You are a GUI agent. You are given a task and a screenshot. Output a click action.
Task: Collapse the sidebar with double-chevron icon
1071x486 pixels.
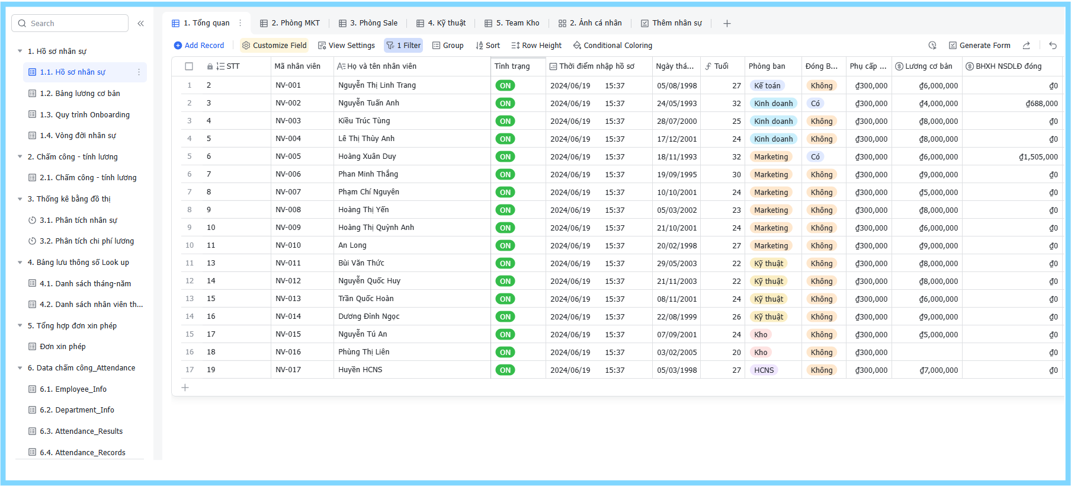[x=141, y=24]
